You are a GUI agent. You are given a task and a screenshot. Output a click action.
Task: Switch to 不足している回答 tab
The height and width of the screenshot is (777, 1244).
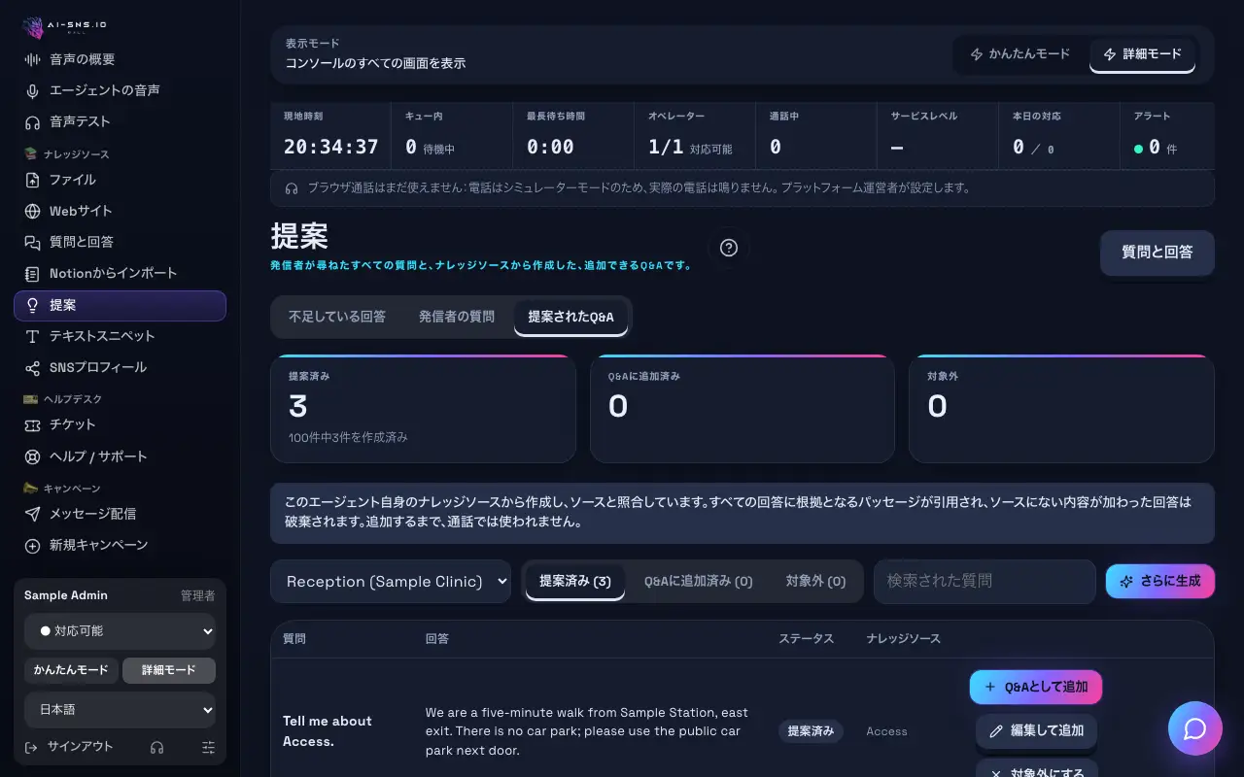point(337,317)
